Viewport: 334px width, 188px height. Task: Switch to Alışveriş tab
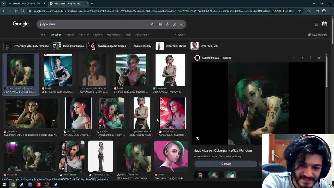point(98,34)
